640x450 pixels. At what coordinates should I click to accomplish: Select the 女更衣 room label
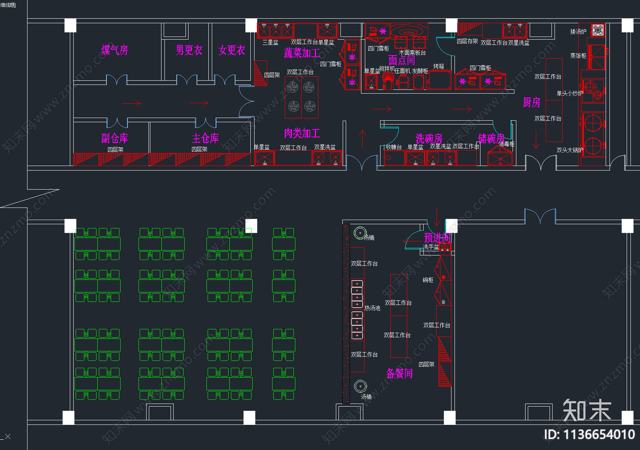(x=232, y=50)
